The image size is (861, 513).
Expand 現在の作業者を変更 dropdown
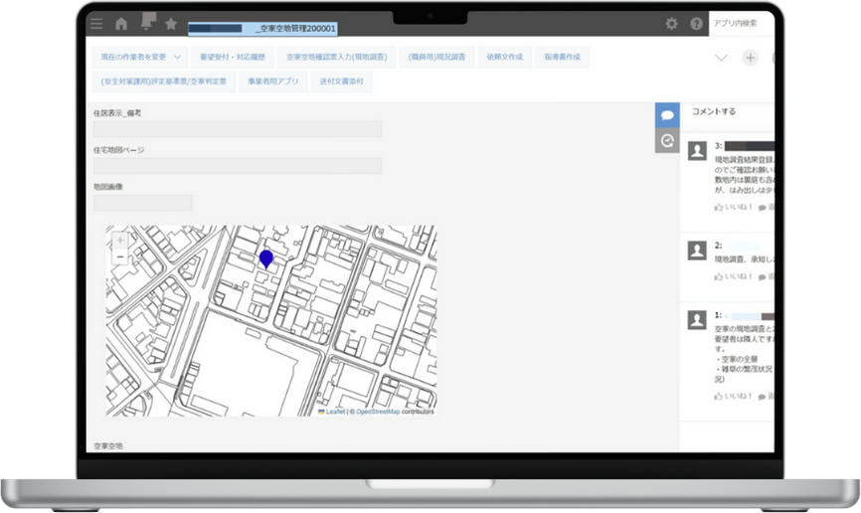pyautogui.click(x=140, y=58)
